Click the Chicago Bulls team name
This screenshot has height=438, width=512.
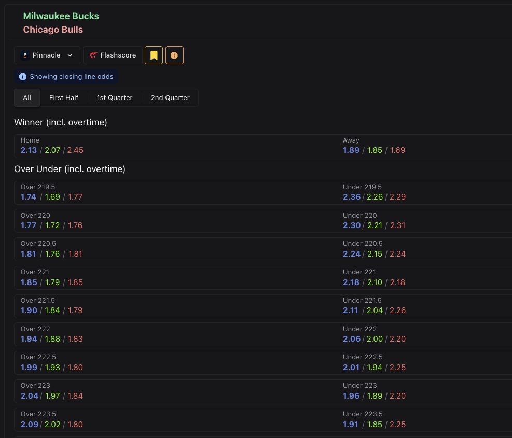pyautogui.click(x=53, y=30)
